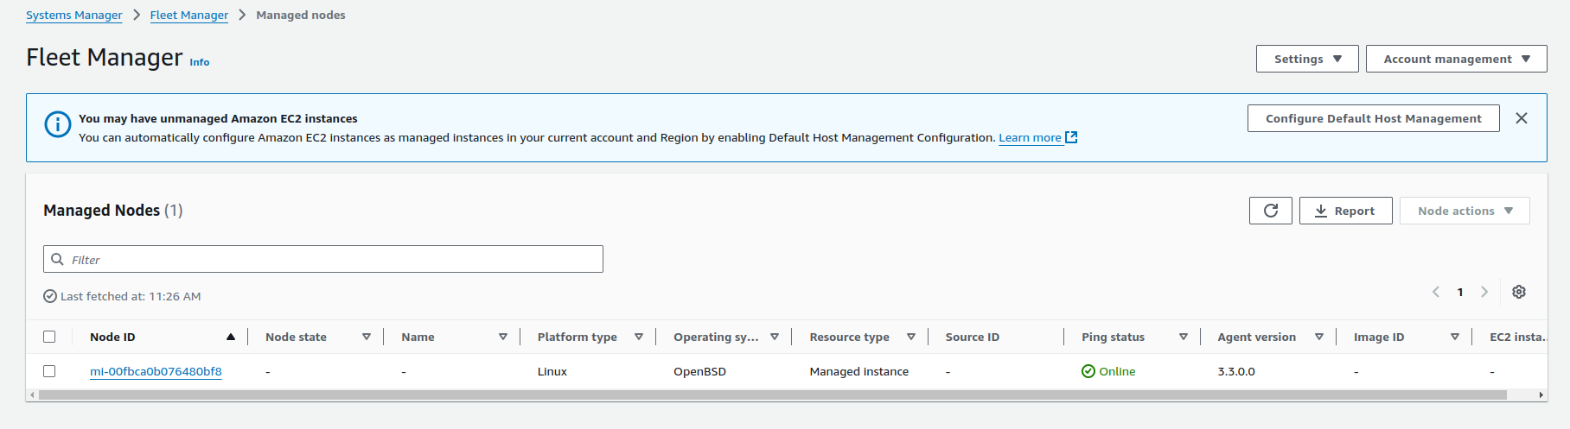Dismiss the unmanaged EC2 instances banner
The image size is (1570, 429).
pyautogui.click(x=1521, y=118)
